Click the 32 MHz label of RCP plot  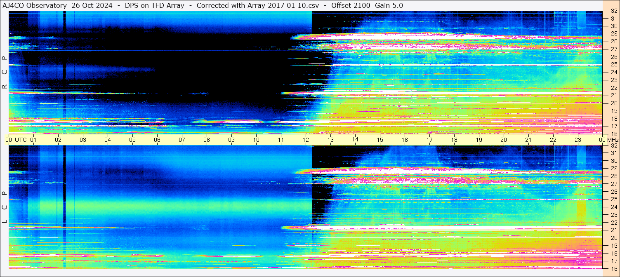pos(613,11)
